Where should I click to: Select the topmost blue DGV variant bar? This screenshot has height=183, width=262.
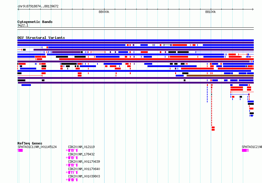pyautogui.click(x=135, y=40)
